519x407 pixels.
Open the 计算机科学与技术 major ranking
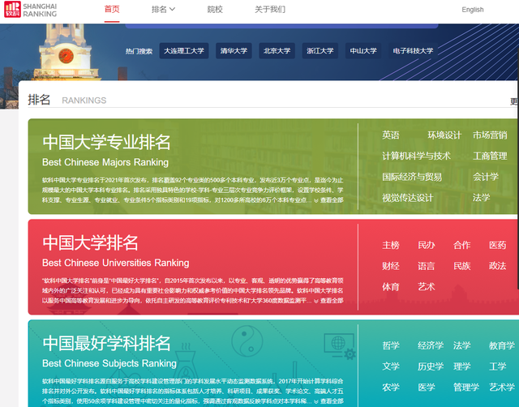tap(416, 156)
